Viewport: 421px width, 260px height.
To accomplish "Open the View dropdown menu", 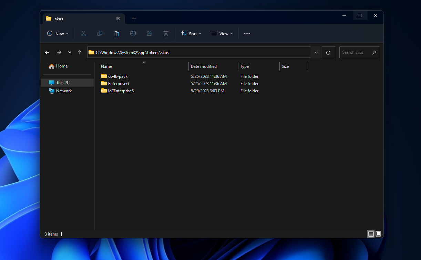I will (x=222, y=34).
